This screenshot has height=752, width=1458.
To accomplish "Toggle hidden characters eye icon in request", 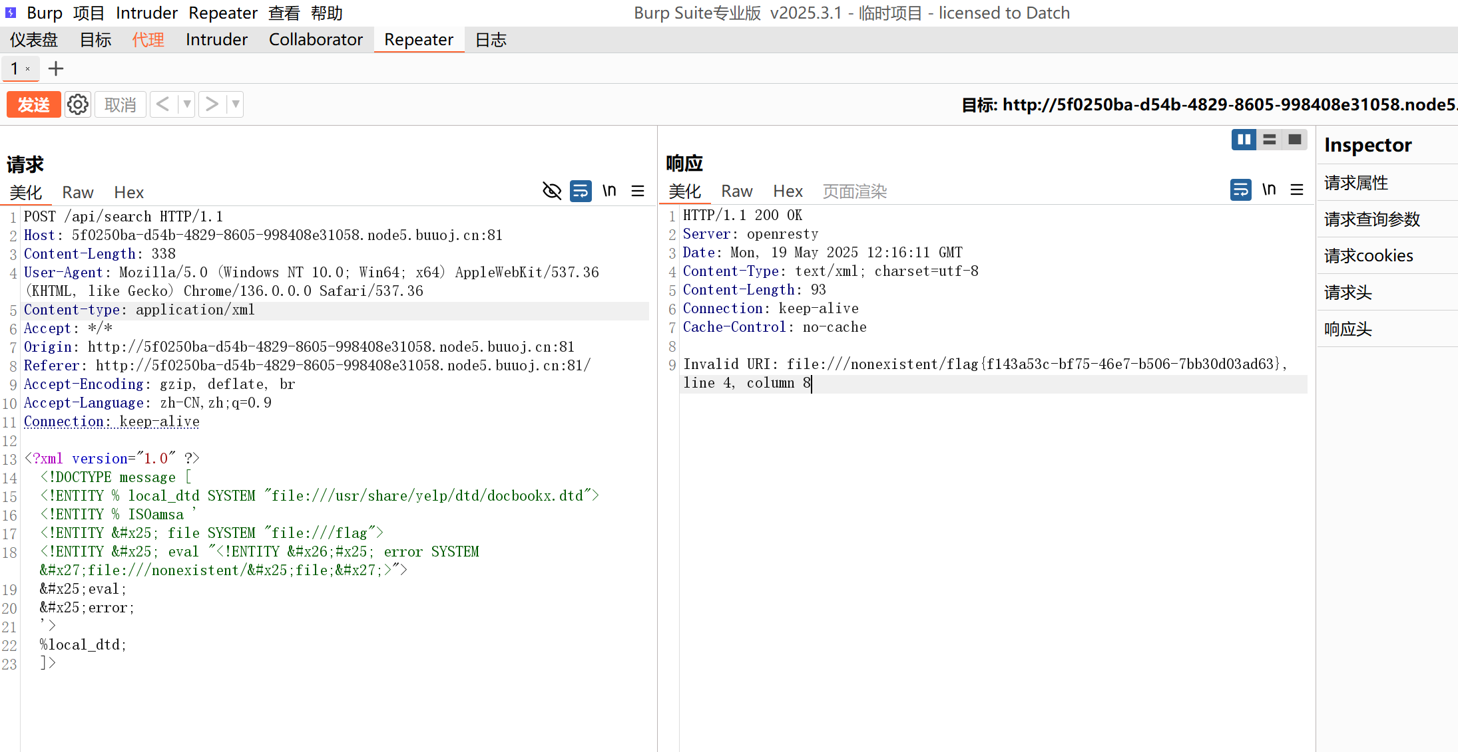I will pos(552,191).
